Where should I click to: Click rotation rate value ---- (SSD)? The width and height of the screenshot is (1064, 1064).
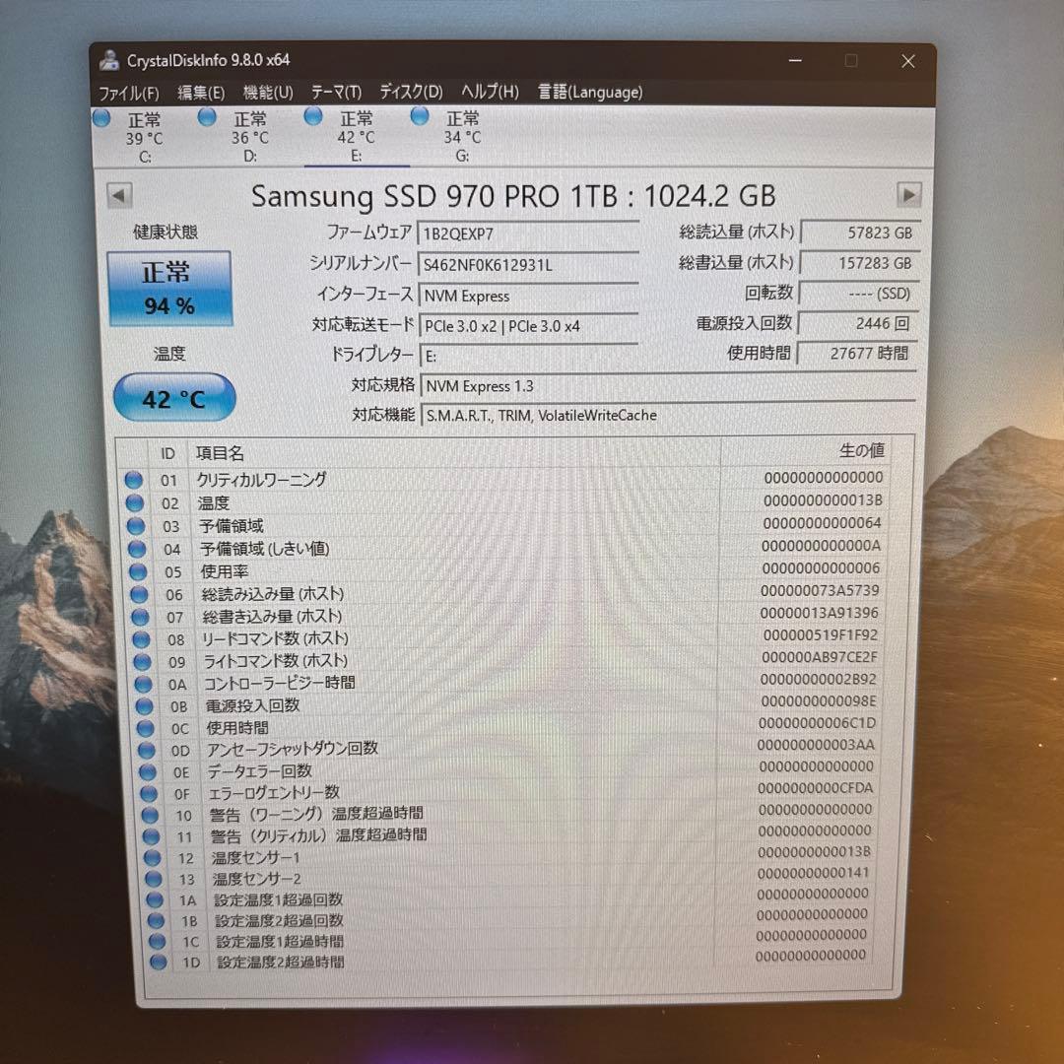pyautogui.click(x=859, y=294)
